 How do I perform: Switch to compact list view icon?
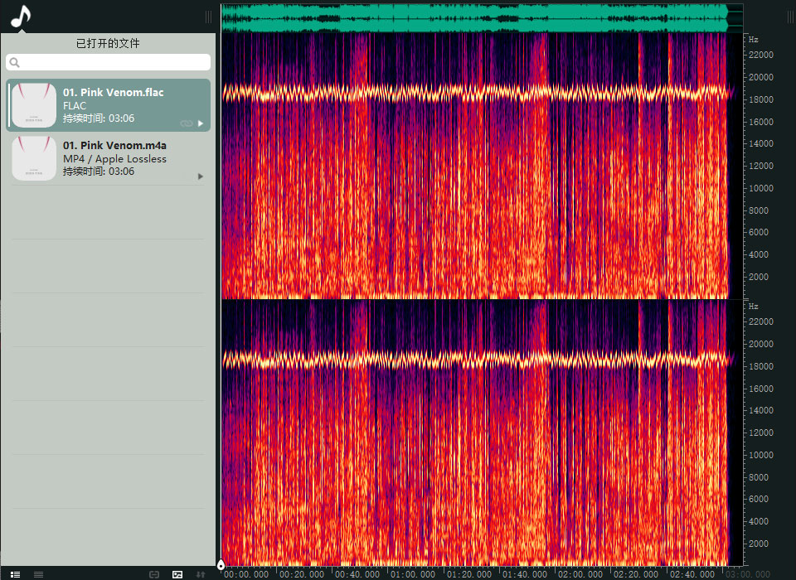coord(38,574)
